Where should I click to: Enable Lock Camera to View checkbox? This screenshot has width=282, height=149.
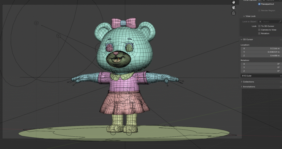coord(259,30)
